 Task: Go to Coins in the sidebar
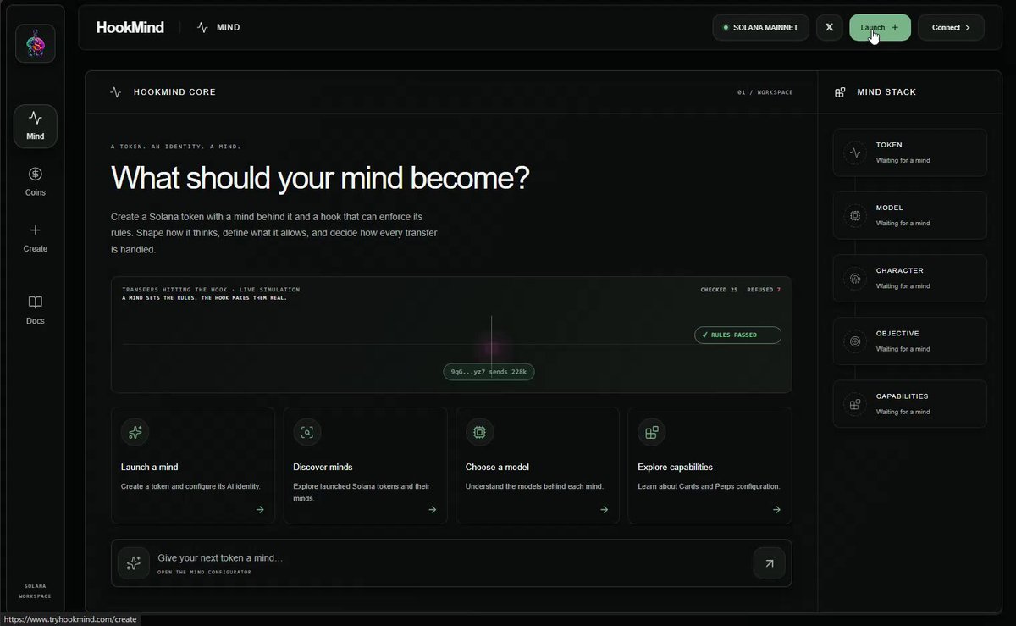pyautogui.click(x=36, y=182)
